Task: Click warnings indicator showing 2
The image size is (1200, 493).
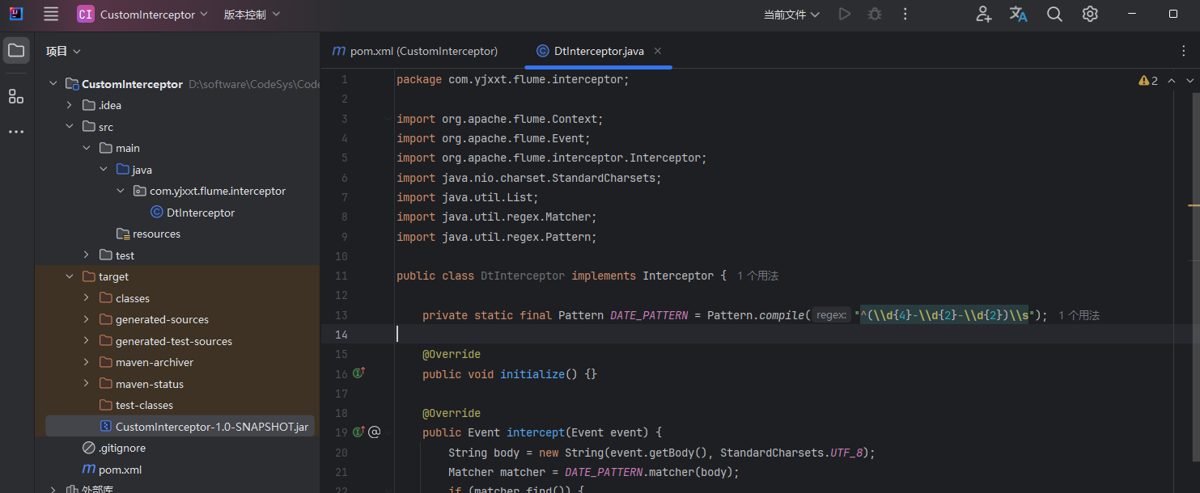Action: 1148,81
